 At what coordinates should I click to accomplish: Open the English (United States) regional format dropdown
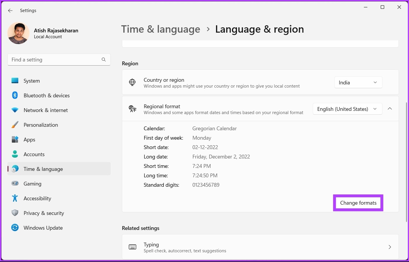tap(347, 109)
